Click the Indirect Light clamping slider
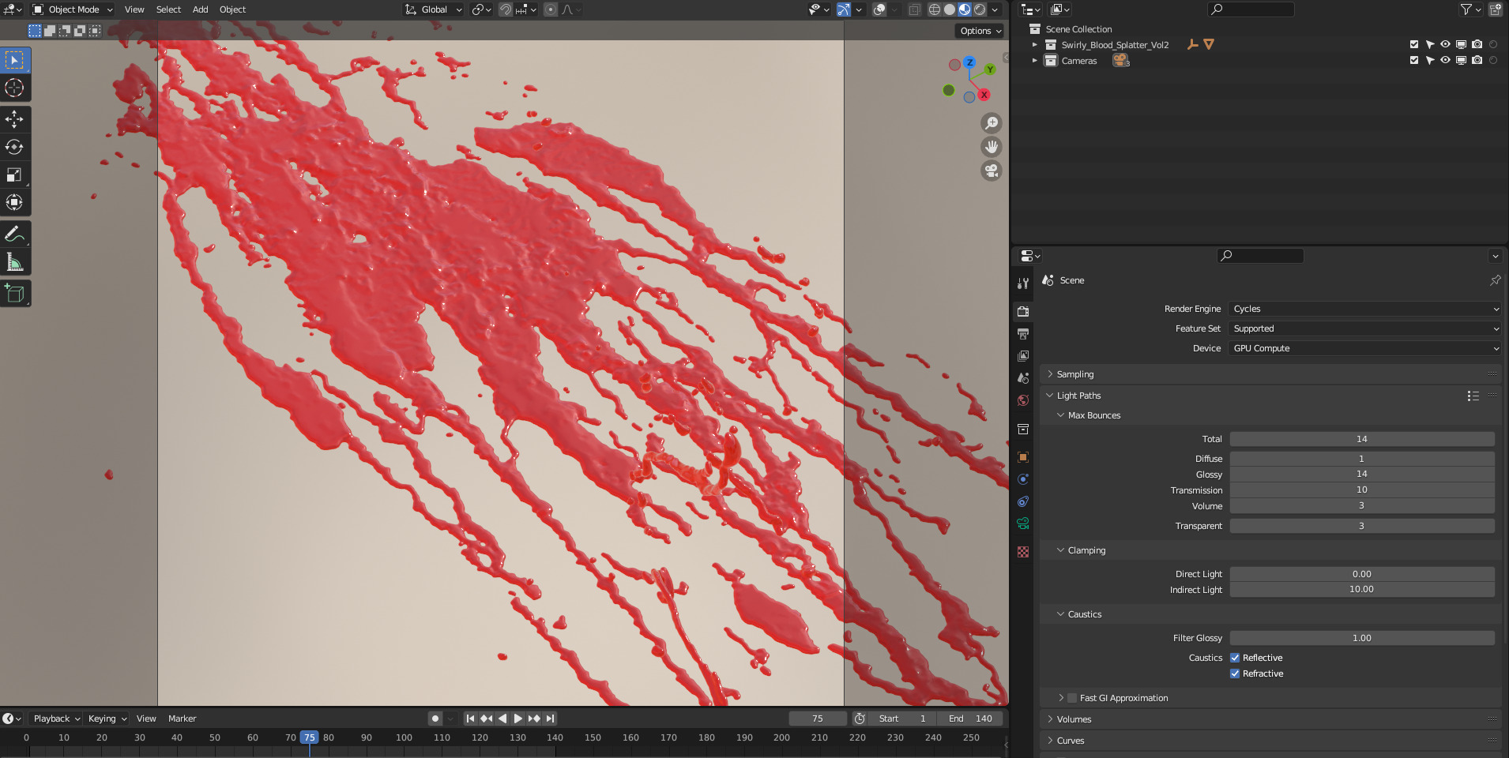 (x=1361, y=590)
